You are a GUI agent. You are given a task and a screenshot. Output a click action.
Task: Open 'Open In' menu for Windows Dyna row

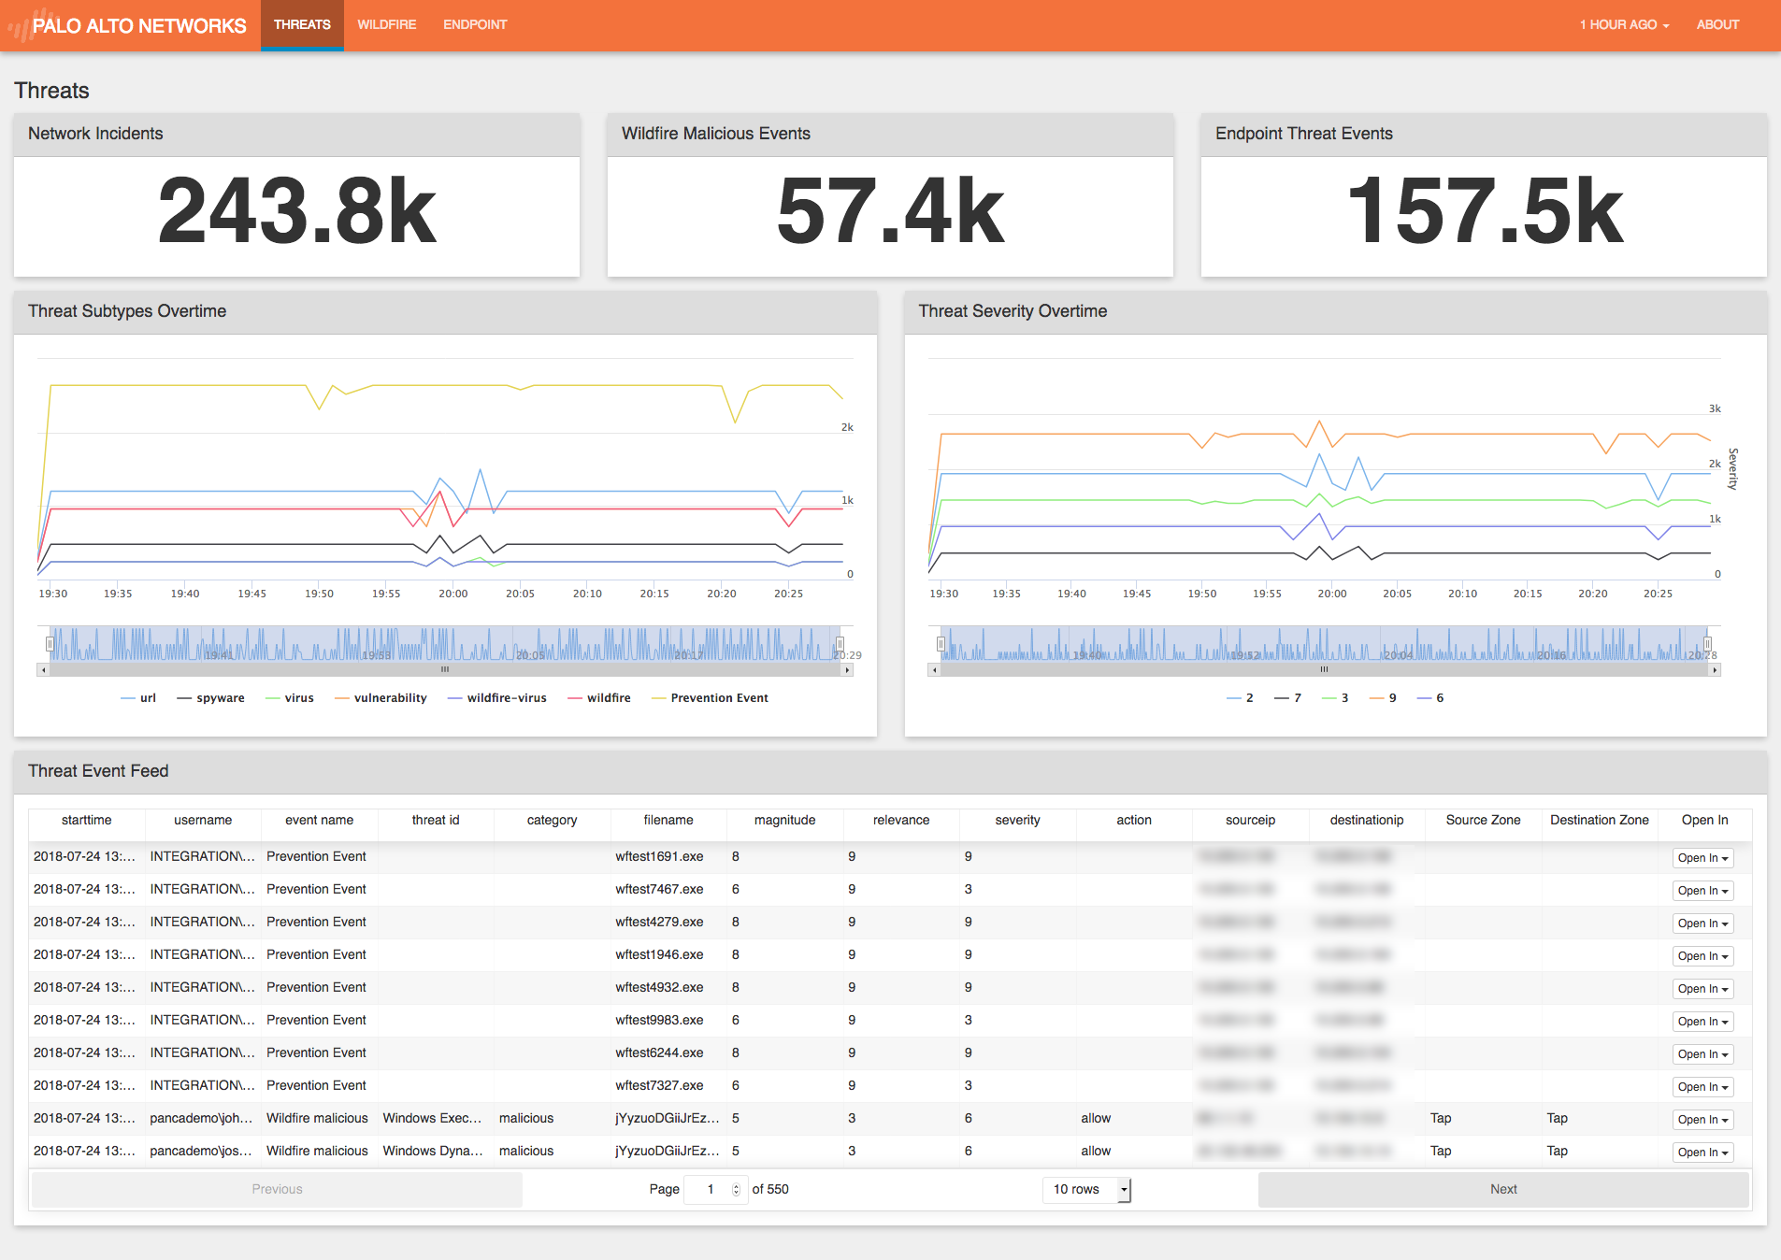1702,1153
